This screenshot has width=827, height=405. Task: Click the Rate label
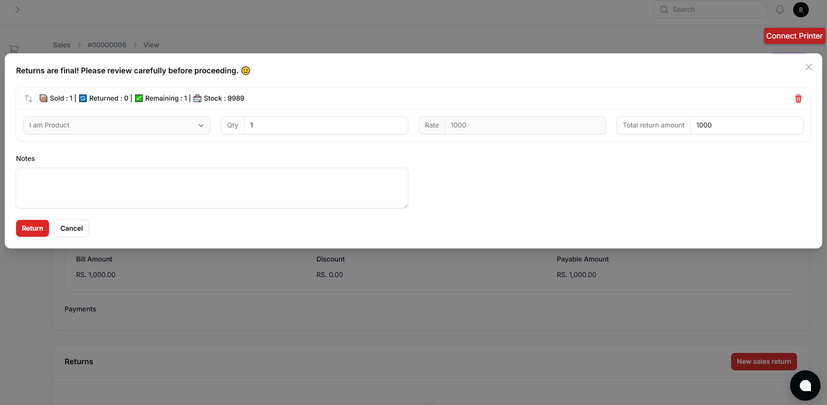click(x=432, y=125)
